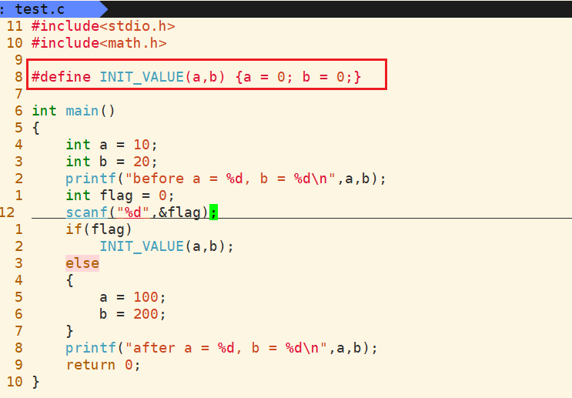Click the "after a = %d" printf line
Screen dimensions: 572x398
click(222, 348)
